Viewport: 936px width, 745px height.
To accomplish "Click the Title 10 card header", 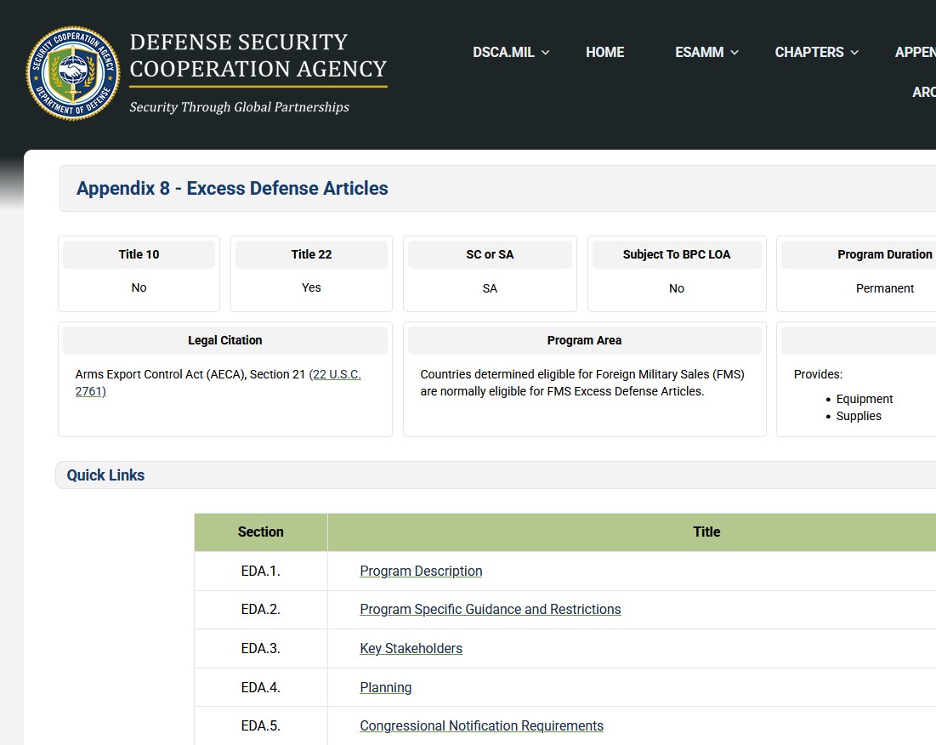I will coord(139,254).
